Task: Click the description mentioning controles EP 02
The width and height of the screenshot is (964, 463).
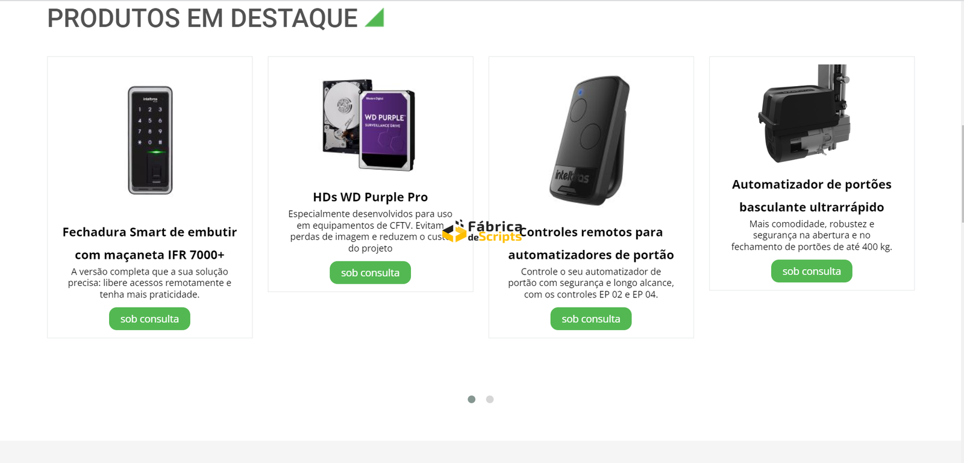Action: tap(591, 283)
